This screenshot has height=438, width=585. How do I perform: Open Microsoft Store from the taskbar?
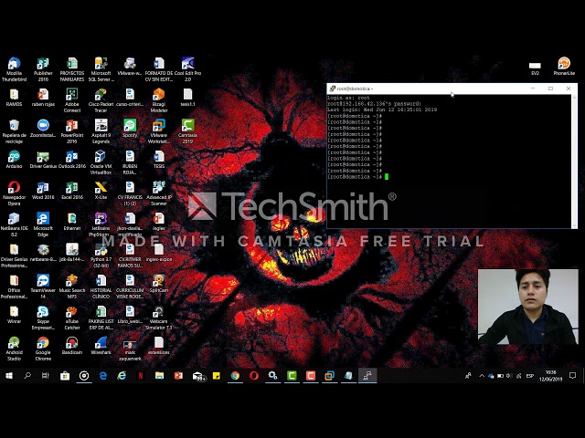coord(65,375)
